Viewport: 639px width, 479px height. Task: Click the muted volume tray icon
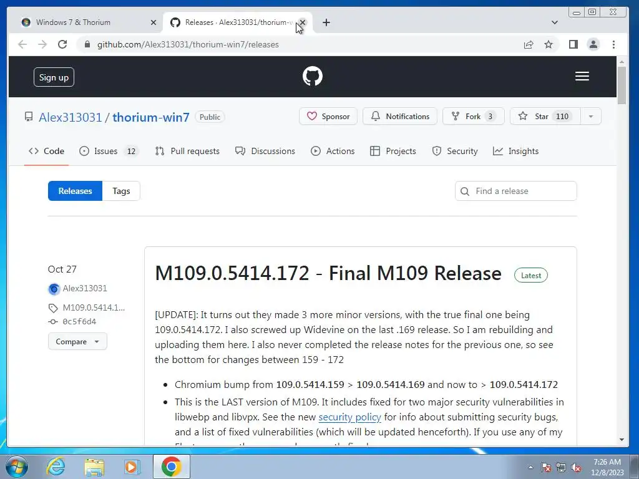576,467
